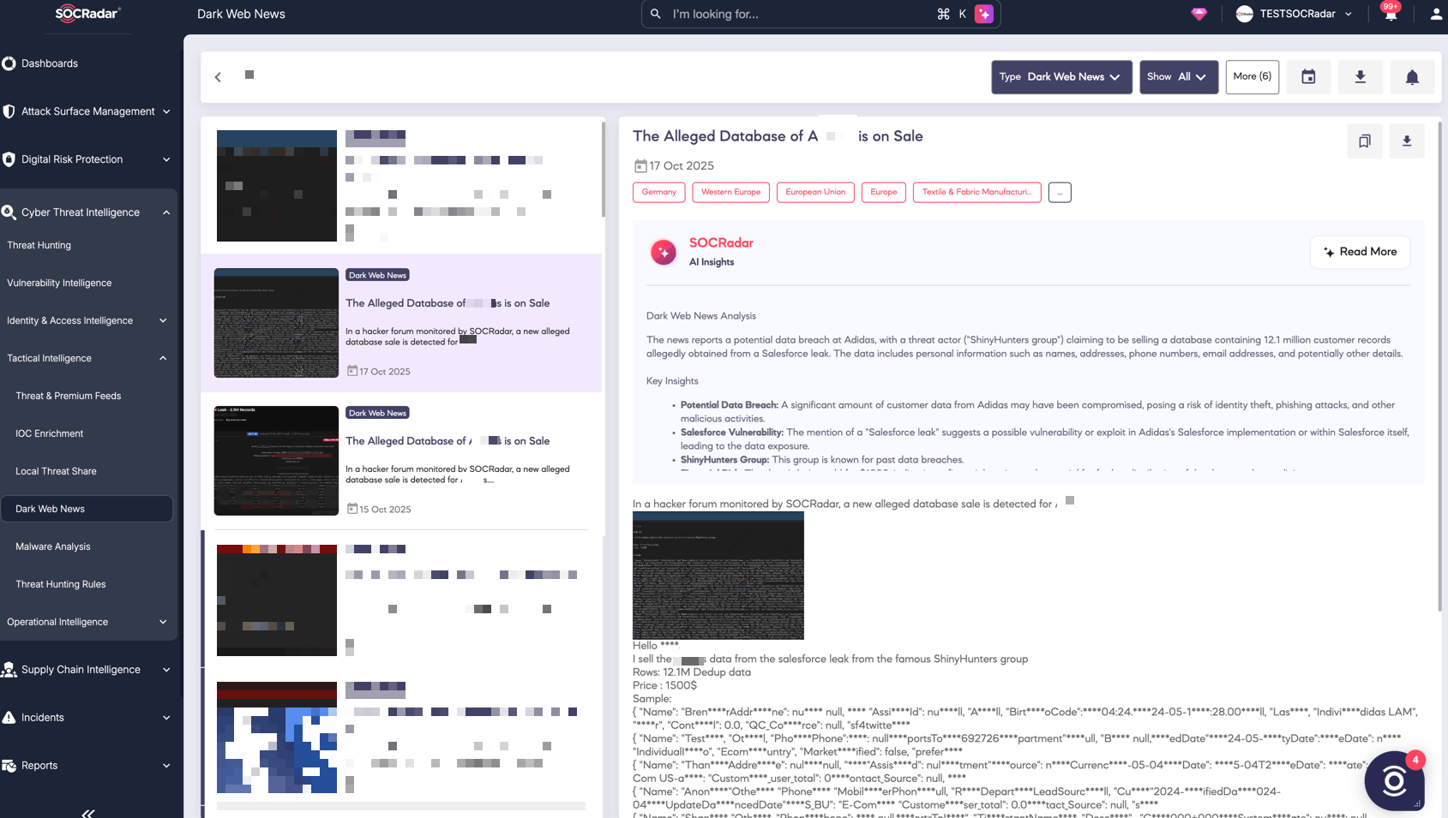Expand Incidents menu
1448x818 pixels.
(x=166, y=718)
